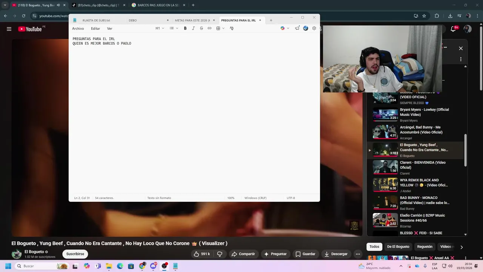Click the Compartir share button

(x=243, y=254)
